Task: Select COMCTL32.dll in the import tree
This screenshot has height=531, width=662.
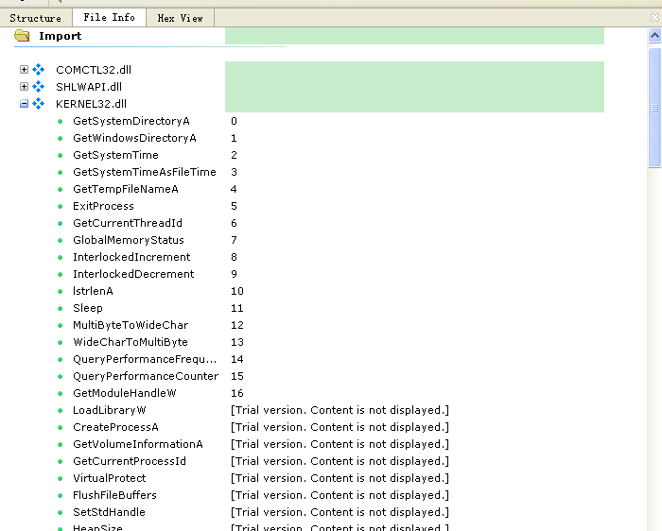Action: coord(94,70)
